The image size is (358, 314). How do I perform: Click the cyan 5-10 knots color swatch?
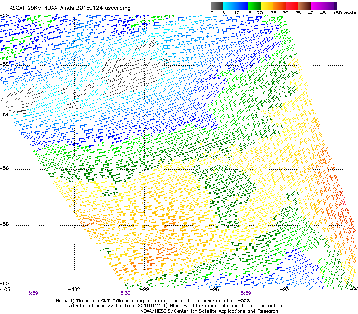[x=229, y=6]
